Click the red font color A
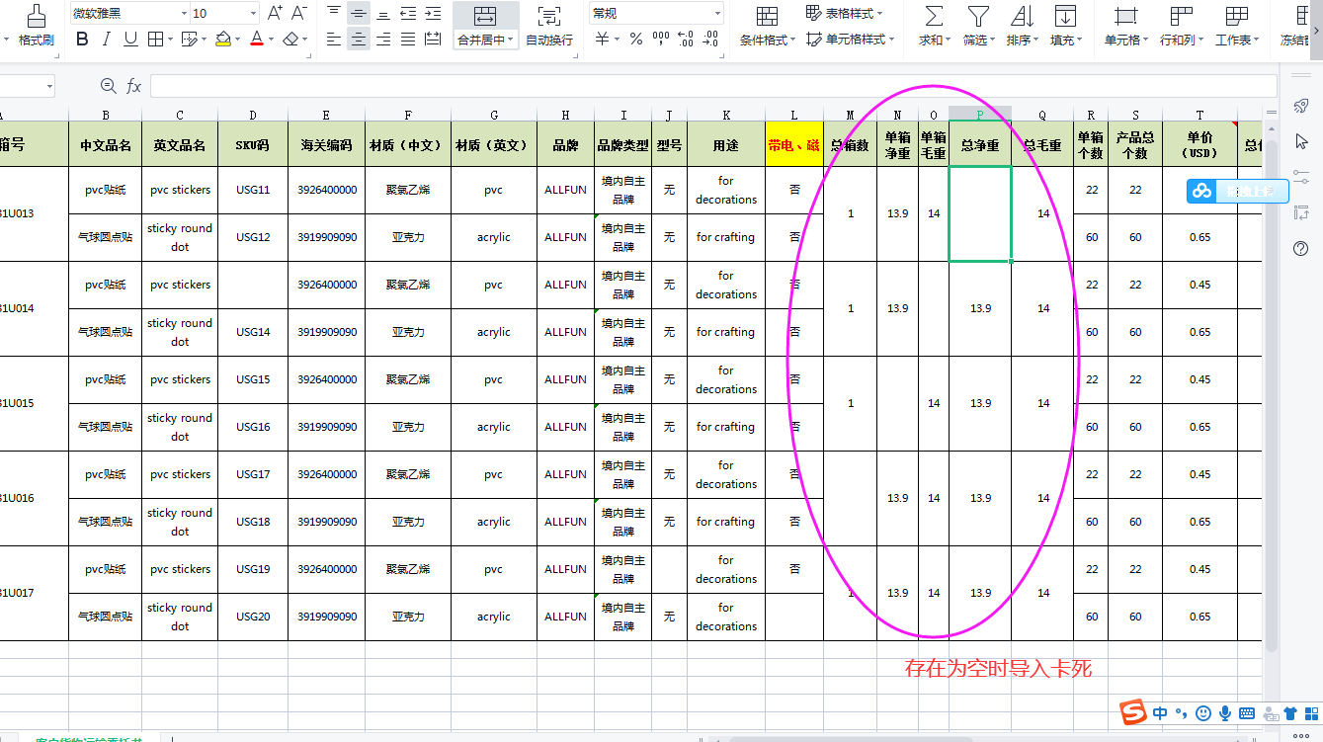1323x742 pixels. click(257, 40)
